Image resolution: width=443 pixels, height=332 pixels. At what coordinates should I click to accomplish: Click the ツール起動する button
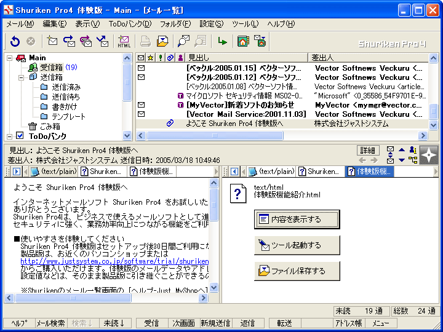(x=297, y=245)
